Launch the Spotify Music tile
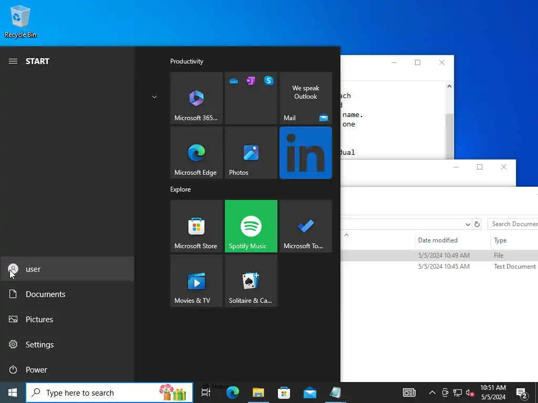Screen dimensions: 538x403 [x=251, y=226]
